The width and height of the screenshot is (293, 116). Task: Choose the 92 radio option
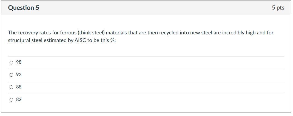12,75
